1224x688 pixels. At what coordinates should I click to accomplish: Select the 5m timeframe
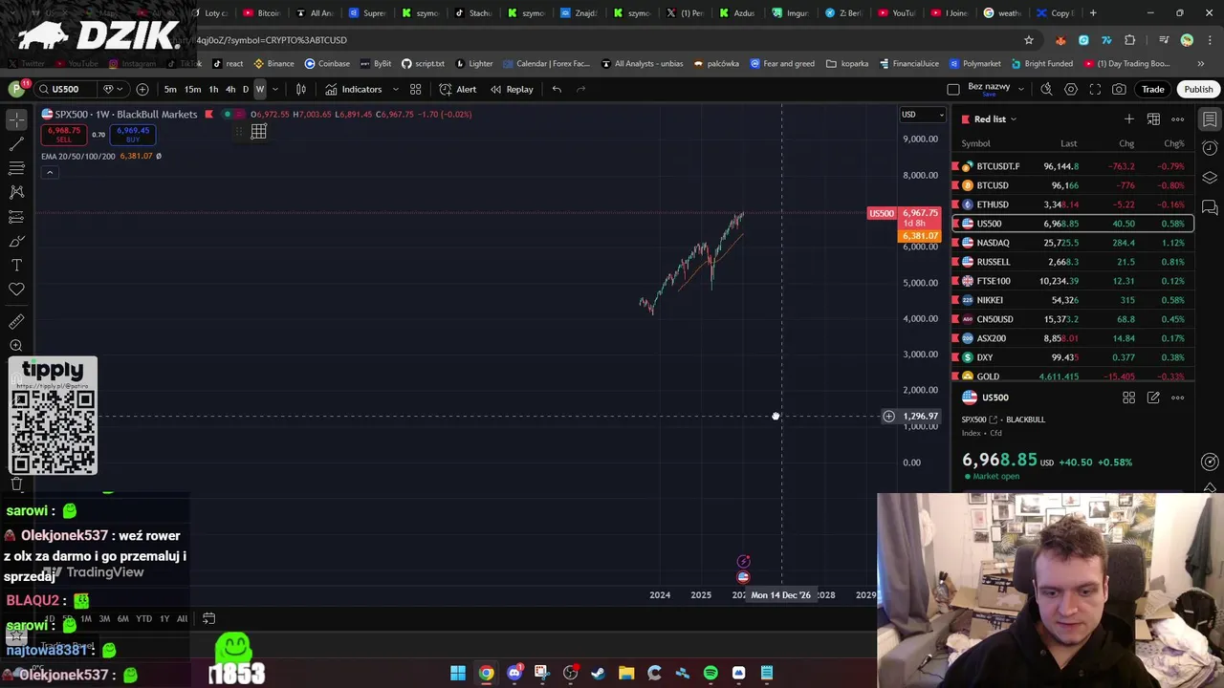tap(170, 89)
